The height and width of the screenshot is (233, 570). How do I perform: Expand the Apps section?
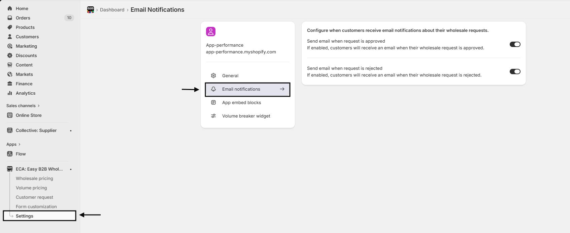pos(13,144)
